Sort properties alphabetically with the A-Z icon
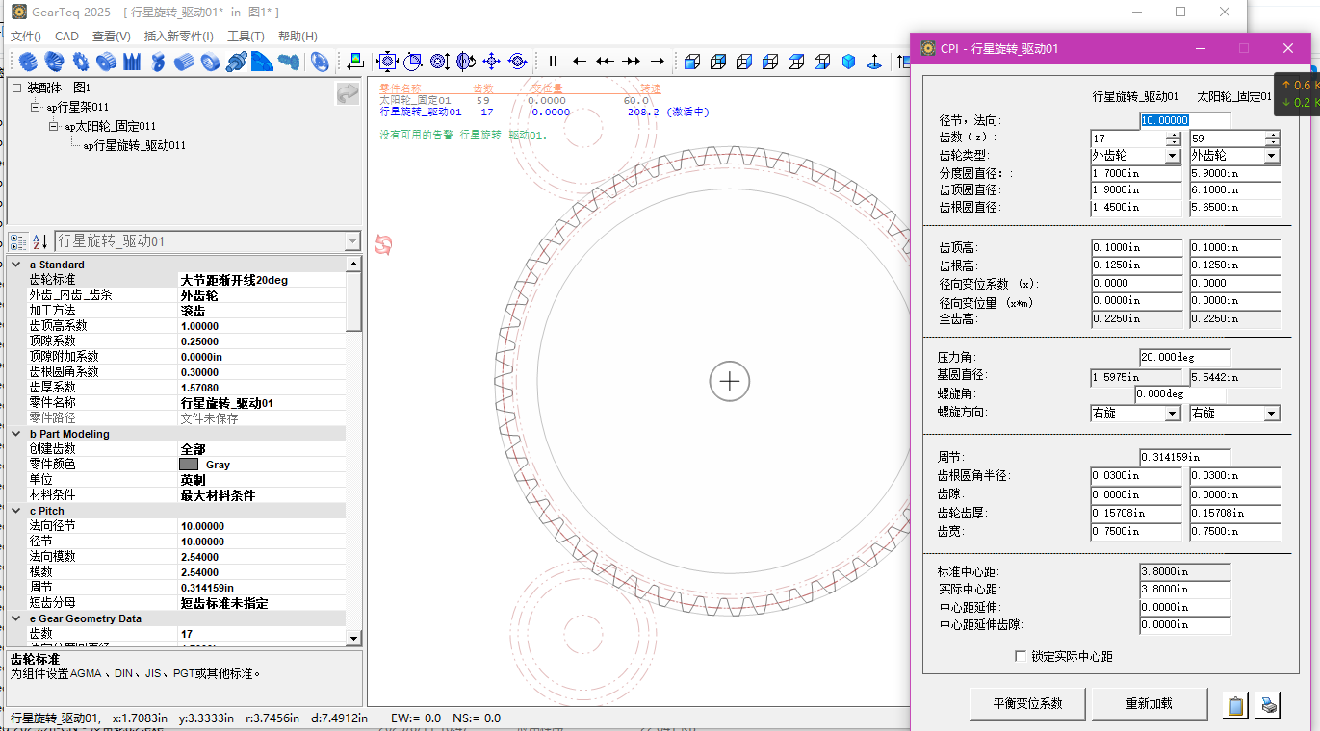Image resolution: width=1320 pixels, height=731 pixels. tap(39, 241)
